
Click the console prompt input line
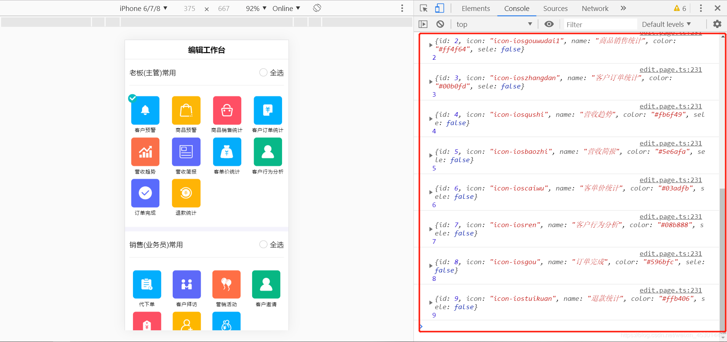pyautogui.click(x=570, y=326)
